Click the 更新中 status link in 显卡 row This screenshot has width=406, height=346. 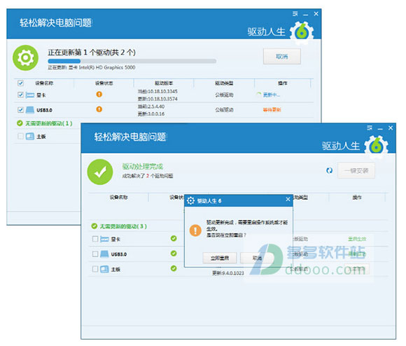271,95
